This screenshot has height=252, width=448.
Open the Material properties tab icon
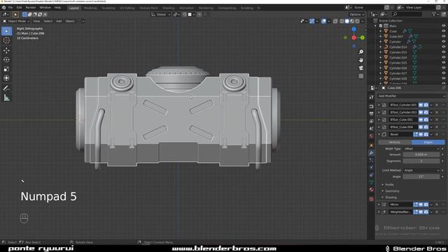pyautogui.click(x=372, y=190)
